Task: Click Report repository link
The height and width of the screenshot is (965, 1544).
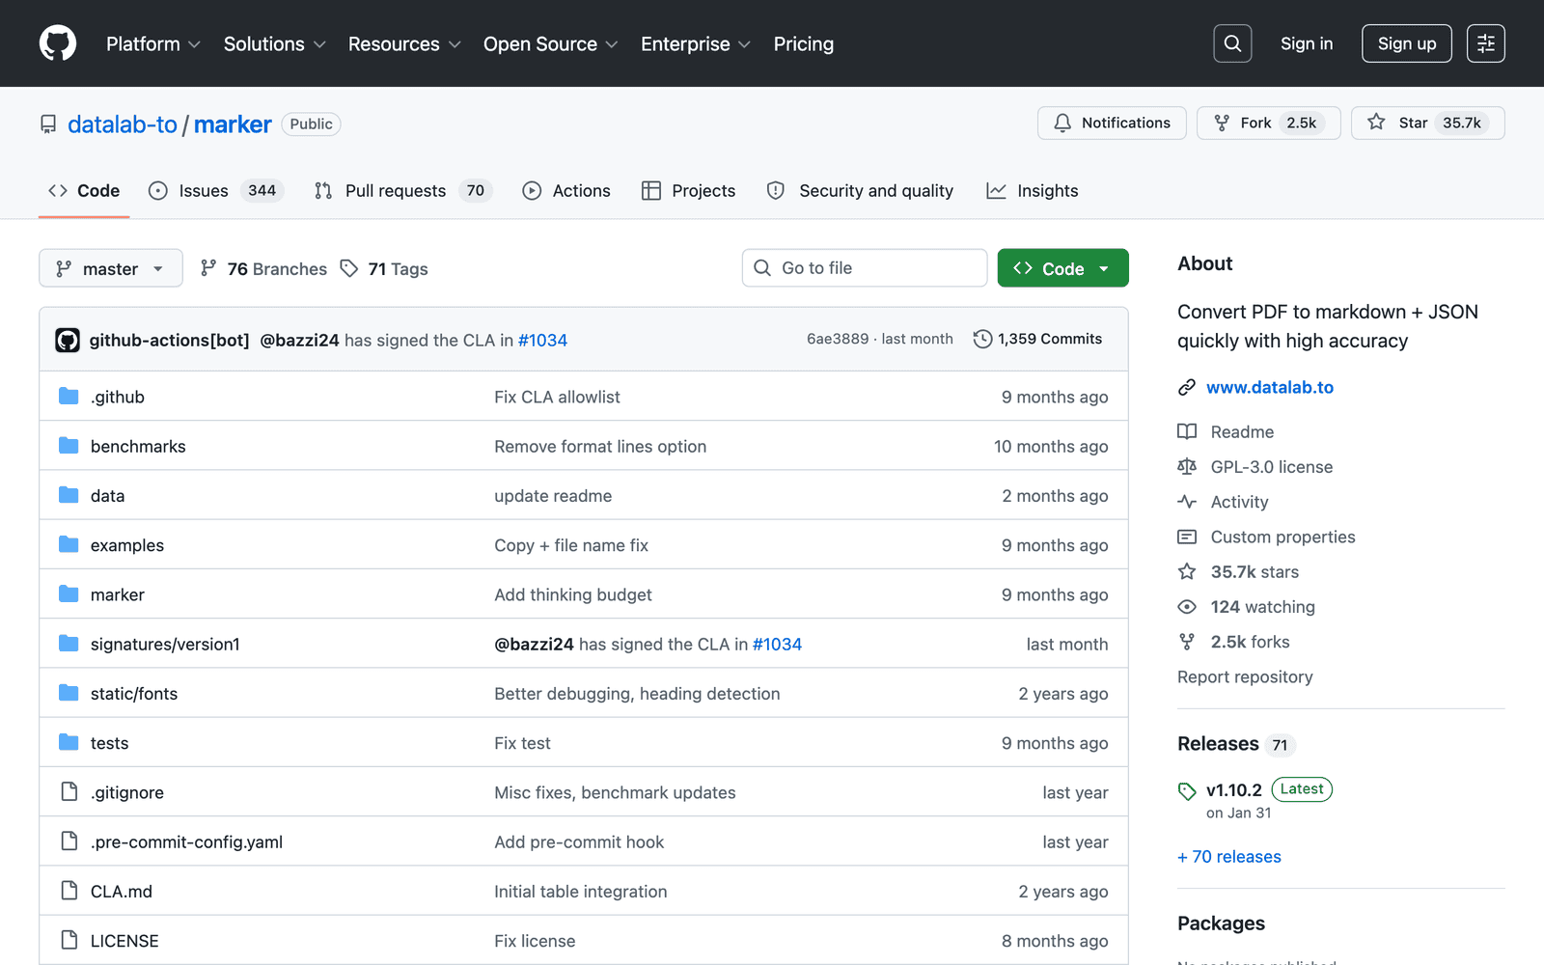Action: point(1245,676)
